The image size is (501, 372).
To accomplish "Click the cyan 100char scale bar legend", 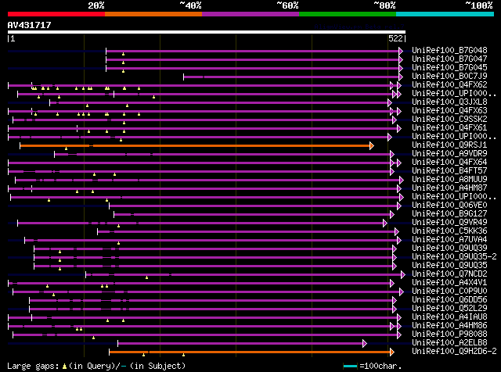I will (350, 366).
